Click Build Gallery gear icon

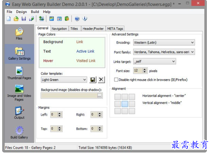tap(19, 130)
